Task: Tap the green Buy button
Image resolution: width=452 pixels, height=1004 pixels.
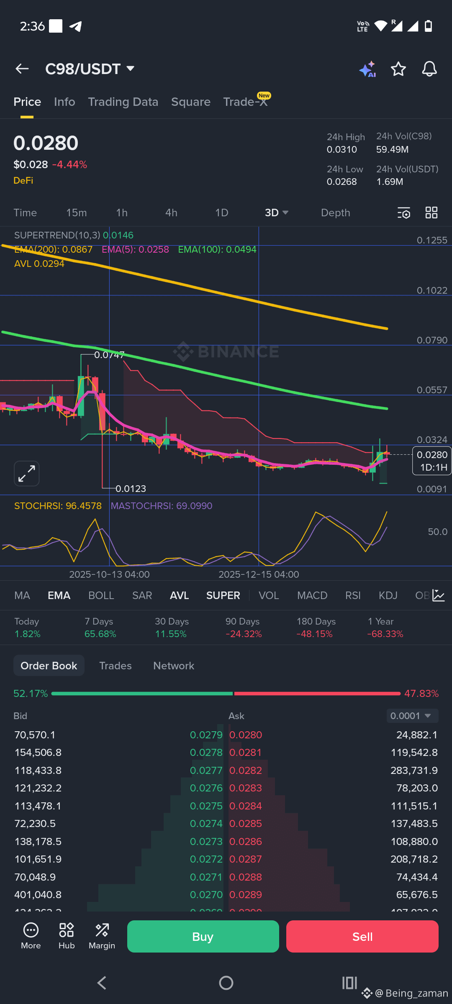Action: (203, 936)
